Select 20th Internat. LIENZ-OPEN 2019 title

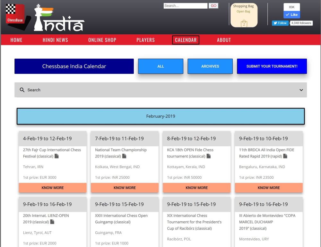[46, 219]
